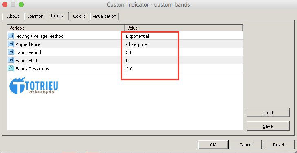Close the window with the red button
This screenshot has height=153, width=297.
point(4,4)
